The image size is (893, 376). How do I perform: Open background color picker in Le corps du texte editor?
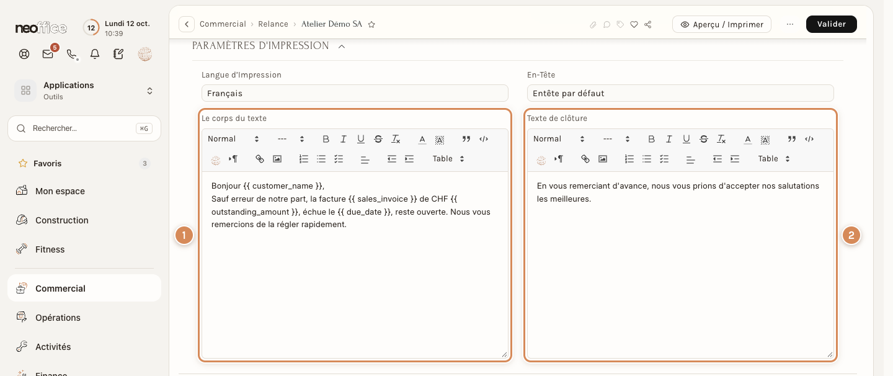(440, 139)
